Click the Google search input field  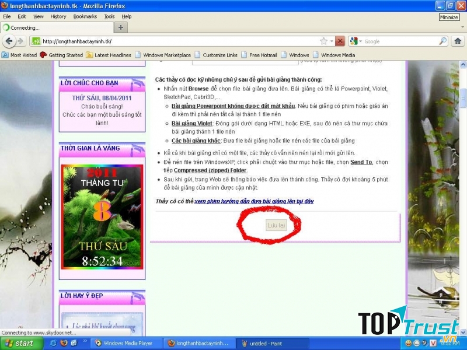400,41
